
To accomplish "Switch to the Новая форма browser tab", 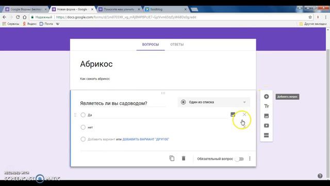I will point(72,9).
